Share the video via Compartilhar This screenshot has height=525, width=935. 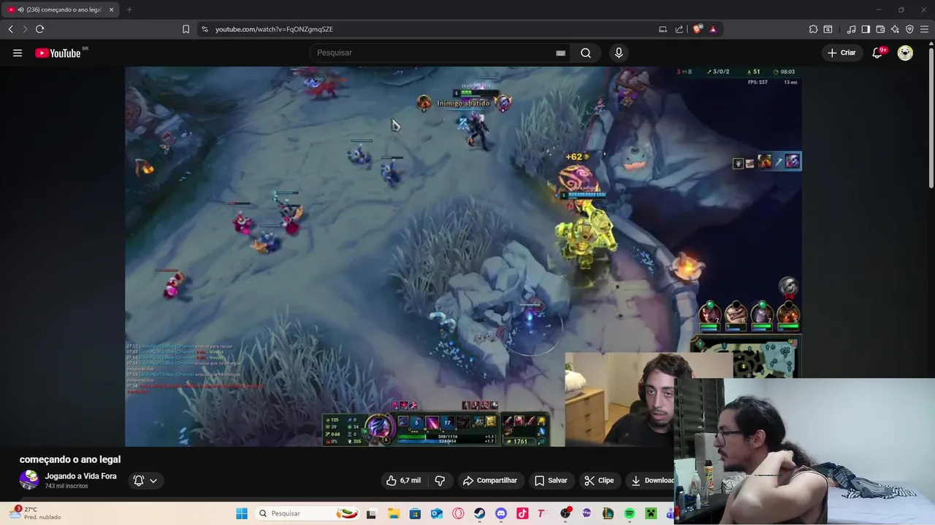489,481
